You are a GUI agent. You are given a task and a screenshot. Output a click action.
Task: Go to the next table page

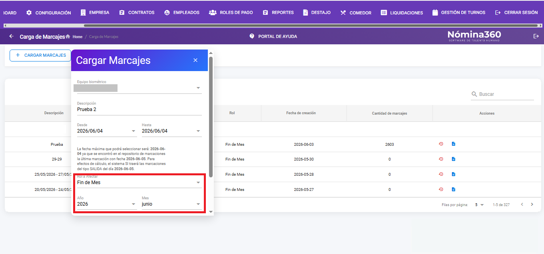pyautogui.click(x=532, y=204)
